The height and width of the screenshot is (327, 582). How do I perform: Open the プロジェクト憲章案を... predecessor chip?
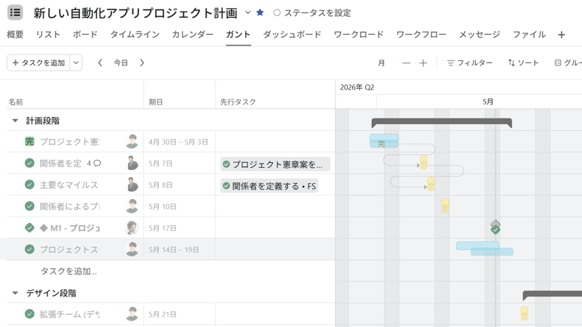pyautogui.click(x=275, y=164)
